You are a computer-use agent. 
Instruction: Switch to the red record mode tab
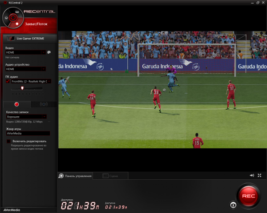point(17,104)
